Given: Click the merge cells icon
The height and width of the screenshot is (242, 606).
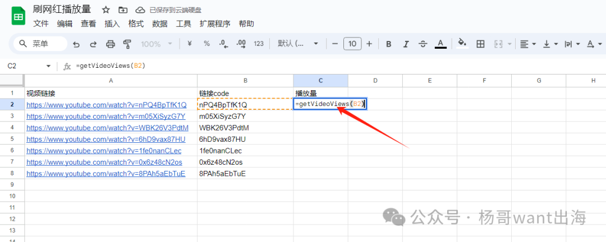Looking at the screenshot, I should [x=498, y=44].
